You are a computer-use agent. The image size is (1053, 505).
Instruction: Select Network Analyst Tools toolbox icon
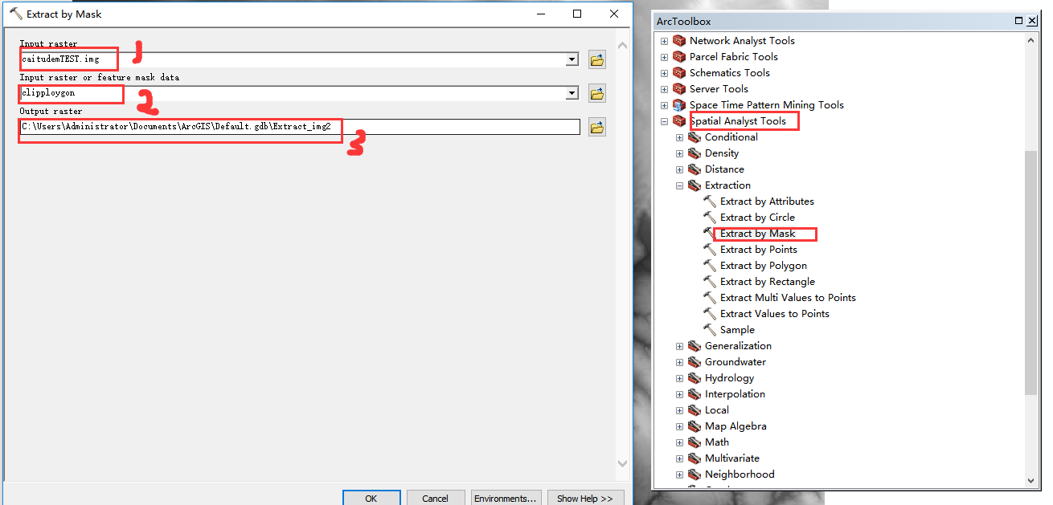679,41
